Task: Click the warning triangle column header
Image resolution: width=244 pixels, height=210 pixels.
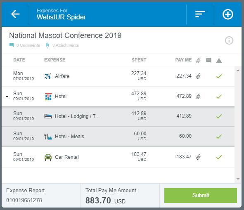Action: point(219,60)
